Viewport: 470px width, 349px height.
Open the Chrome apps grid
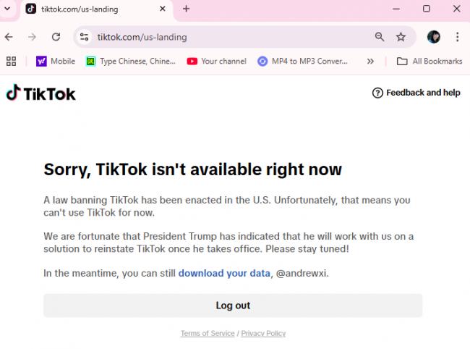click(11, 61)
